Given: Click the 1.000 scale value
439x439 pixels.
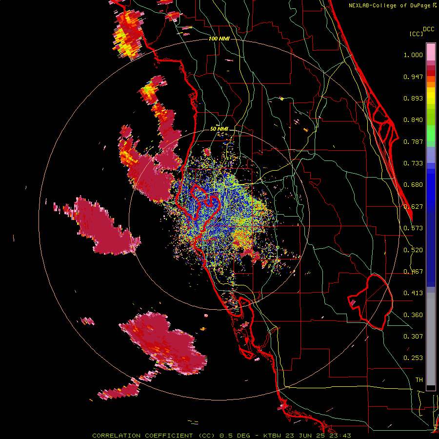Looking at the screenshot, I should point(413,55).
